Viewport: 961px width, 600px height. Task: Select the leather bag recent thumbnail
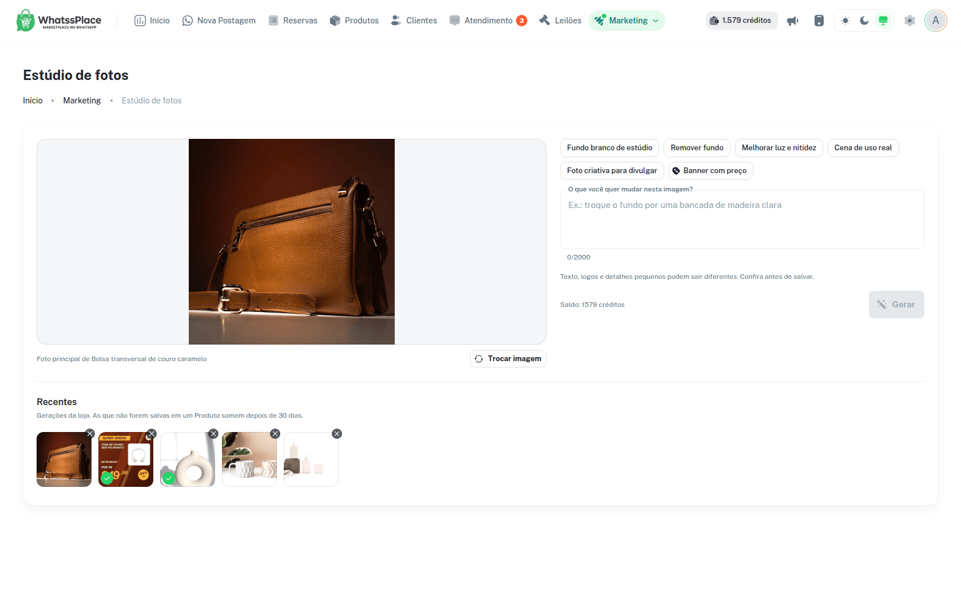pos(64,459)
